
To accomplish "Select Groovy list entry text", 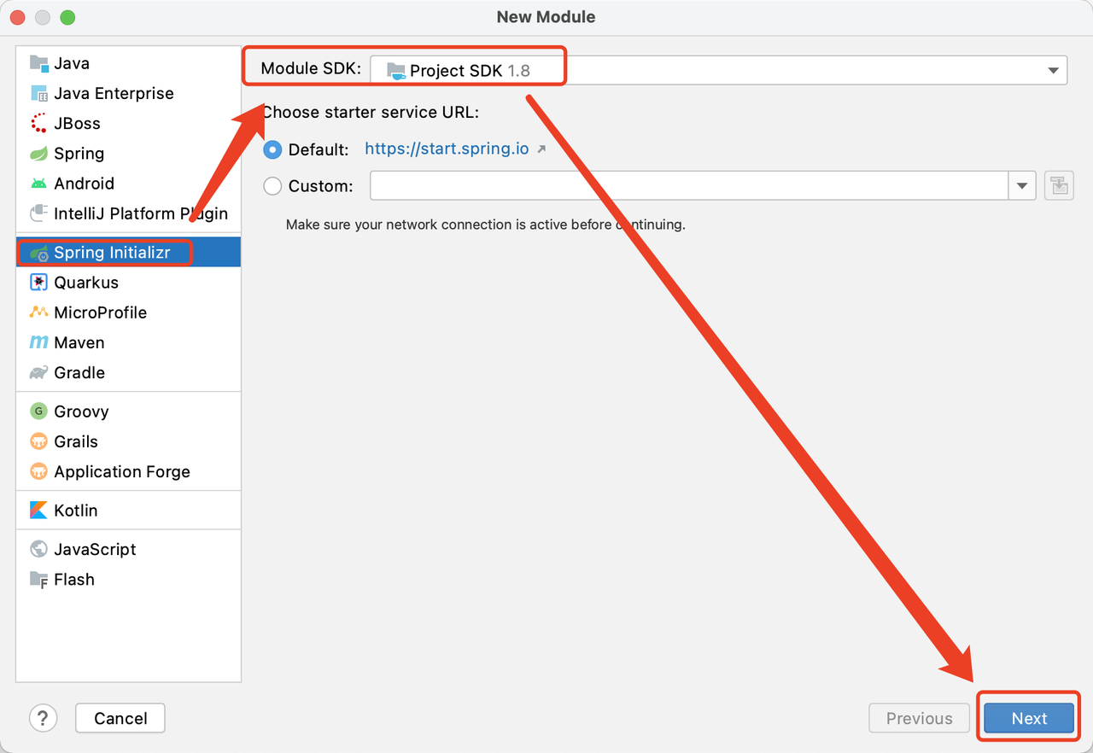I will pyautogui.click(x=81, y=412).
